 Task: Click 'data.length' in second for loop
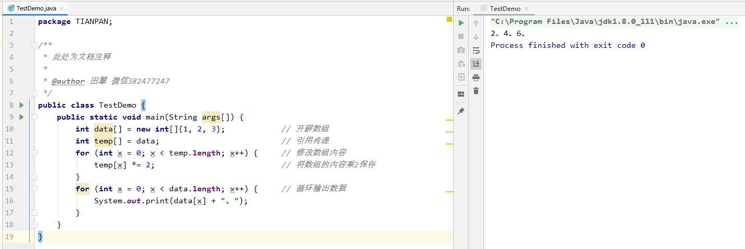pyautogui.click(x=195, y=189)
